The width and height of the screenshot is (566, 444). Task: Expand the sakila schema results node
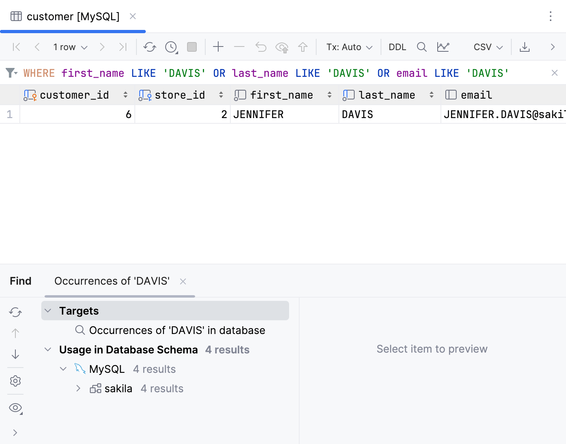tap(79, 389)
